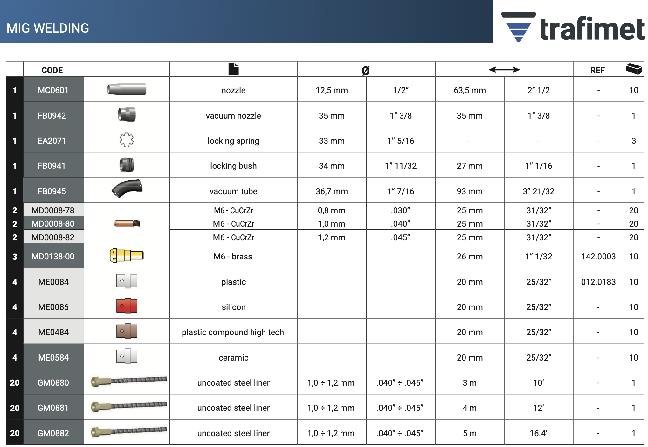Click the 1" 11/32 diameter value
648x447 pixels.
(x=401, y=166)
